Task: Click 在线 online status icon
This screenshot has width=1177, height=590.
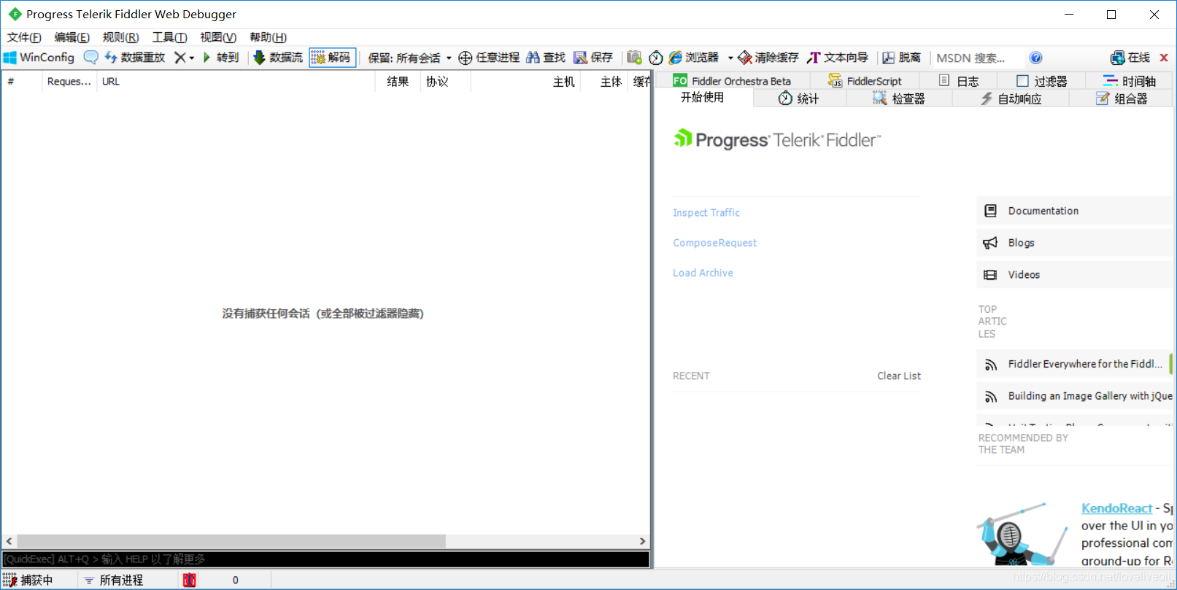Action: [1130, 58]
